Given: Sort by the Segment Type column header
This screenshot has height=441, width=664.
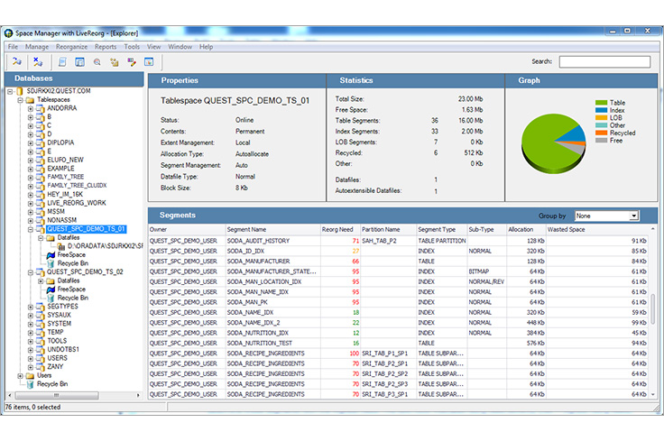Looking at the screenshot, I should coord(442,230).
